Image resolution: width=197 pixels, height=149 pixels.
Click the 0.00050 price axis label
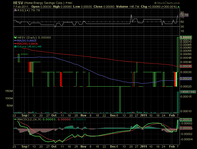coord(186,54)
